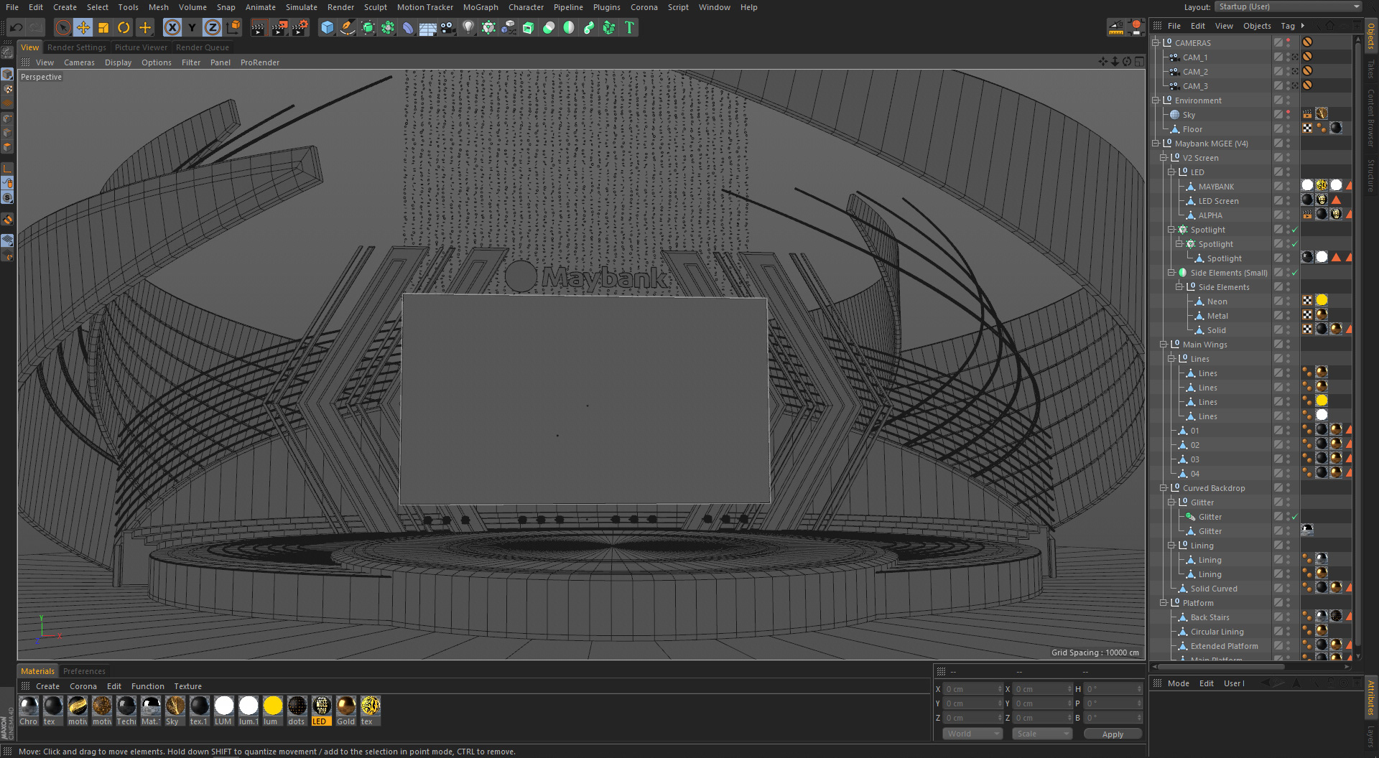
Task: Open the viewport Cameras menu
Action: [x=79, y=62]
